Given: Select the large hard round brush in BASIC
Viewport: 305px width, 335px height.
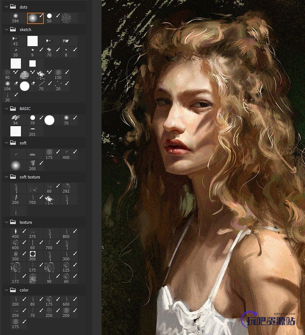Looking at the screenshot, I should point(49,120).
